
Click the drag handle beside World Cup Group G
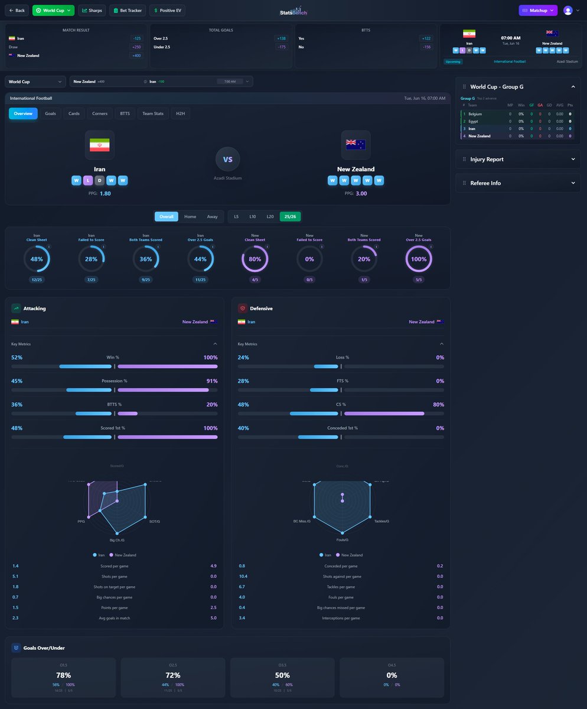pos(464,87)
